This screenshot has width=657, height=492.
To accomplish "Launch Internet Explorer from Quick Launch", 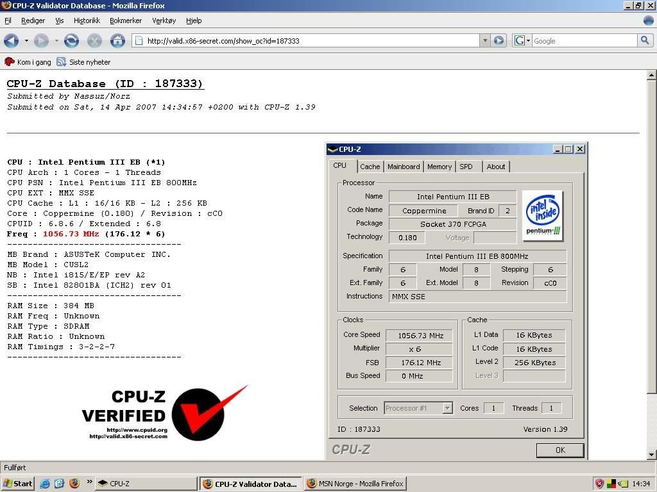I will 45,484.
